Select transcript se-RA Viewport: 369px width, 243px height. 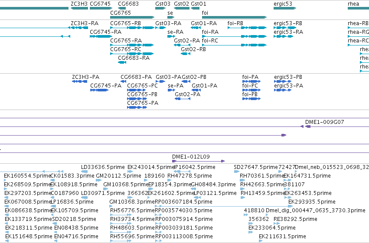coord(171,36)
